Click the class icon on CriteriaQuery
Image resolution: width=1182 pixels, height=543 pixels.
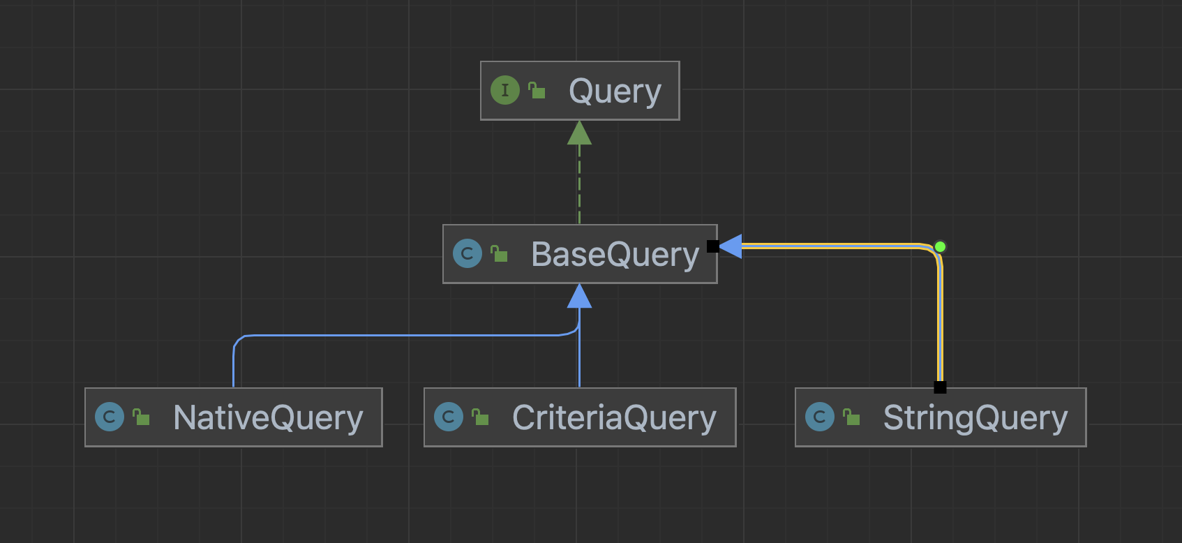[x=449, y=417]
